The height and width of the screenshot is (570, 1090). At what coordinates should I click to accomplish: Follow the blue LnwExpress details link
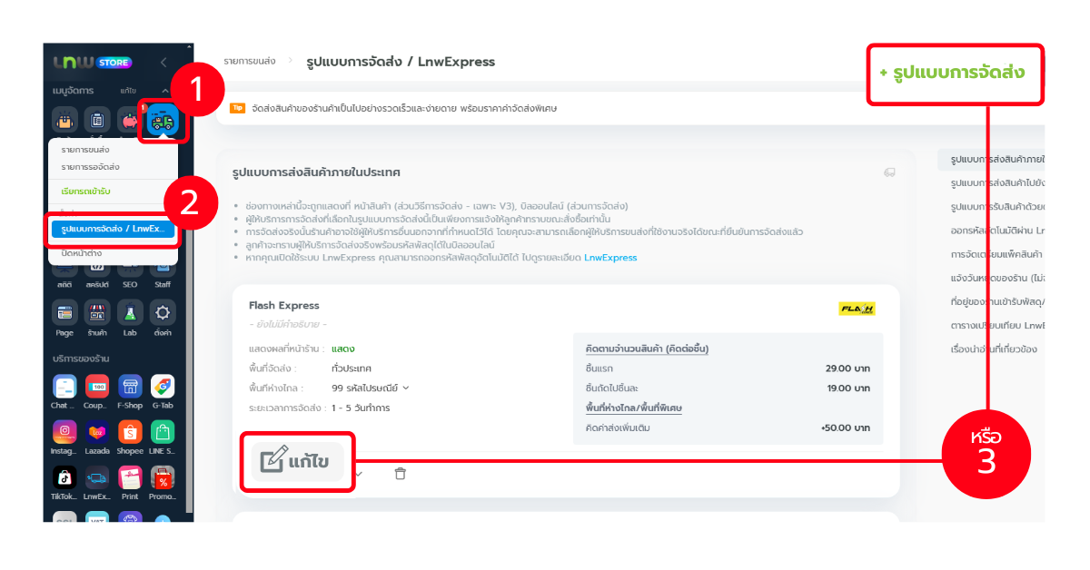pos(610,258)
